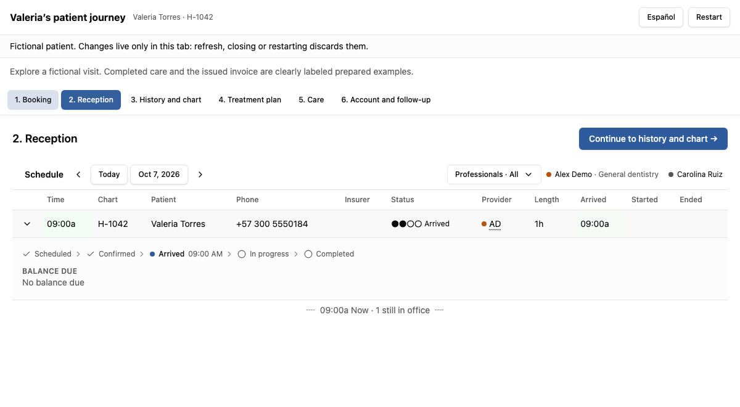Click the In progress step circle
This screenshot has width=740, height=407.
coord(242,254)
